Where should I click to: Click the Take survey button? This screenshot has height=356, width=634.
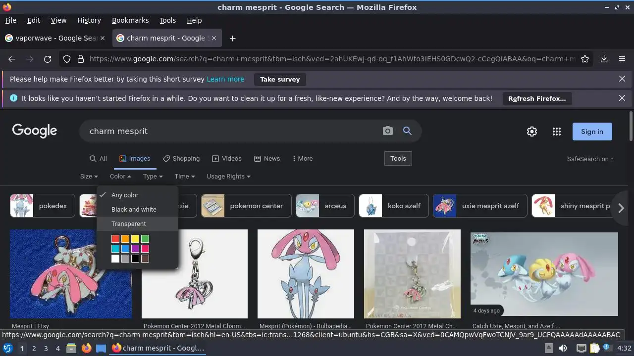[x=280, y=79]
